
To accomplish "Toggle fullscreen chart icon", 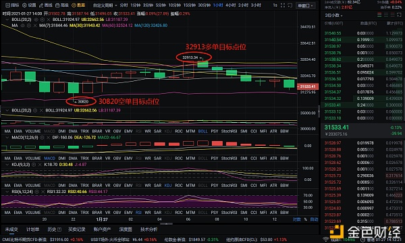I will pos(283,5).
